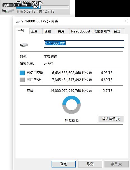Click the 類型 label
The image size is (130, 170).
23,57
